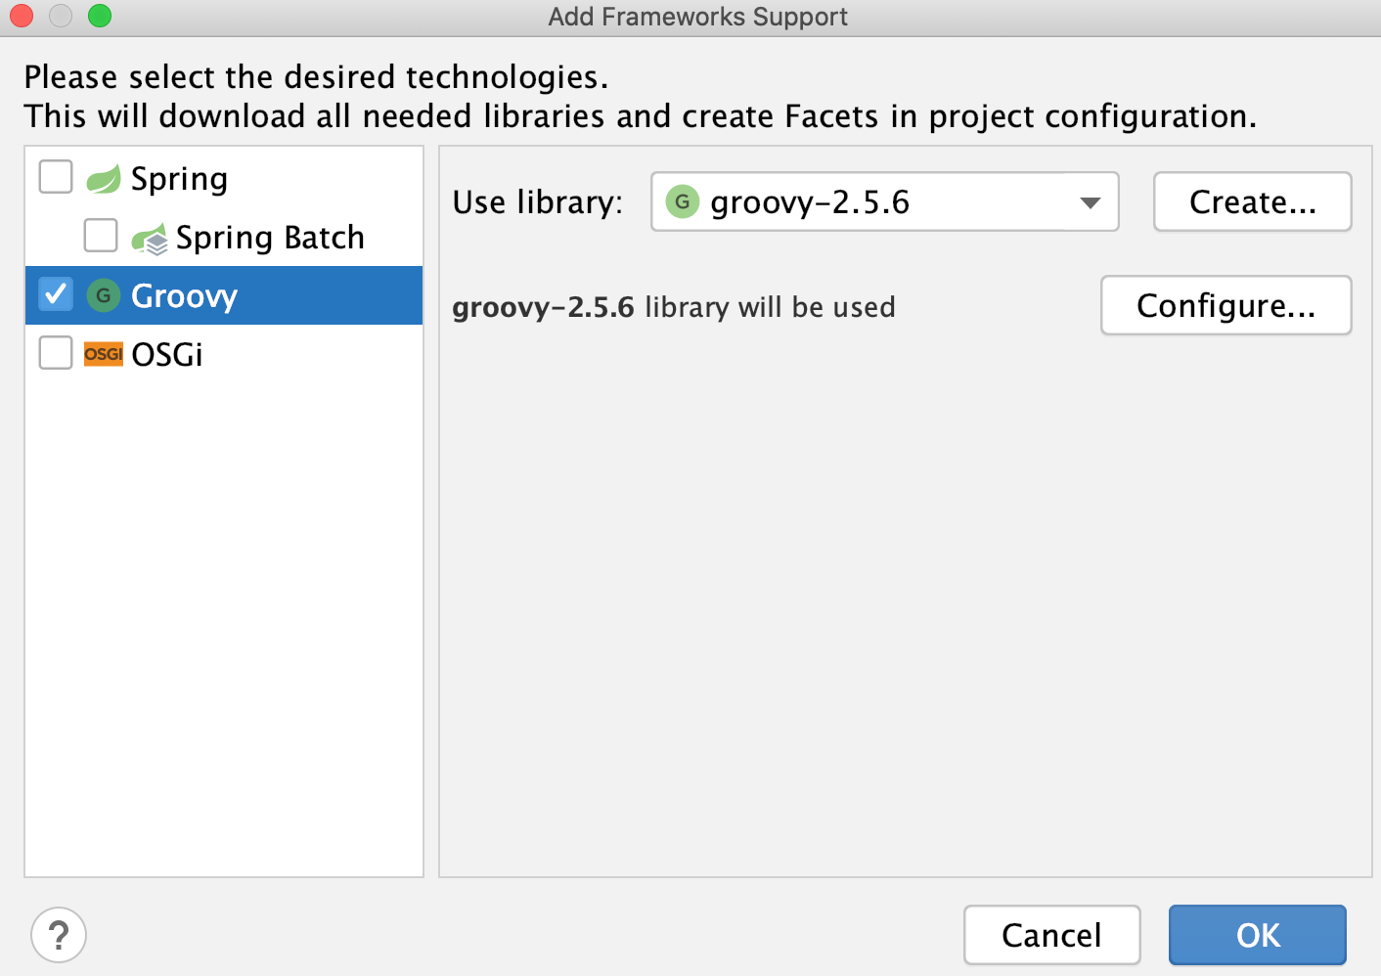This screenshot has width=1381, height=976.
Task: Dismiss the dialog with Cancel
Action: click(1051, 935)
